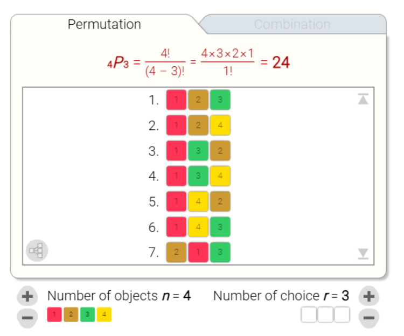Screen dimensions: 404x336
Task: Increase number of objects n
Action: (28, 296)
